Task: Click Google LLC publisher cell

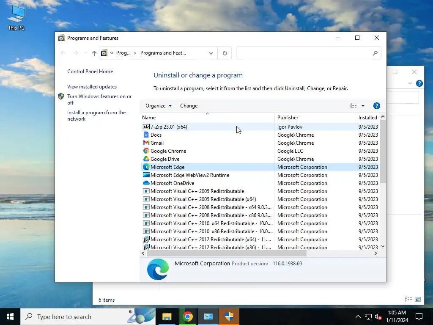Action: (290, 151)
